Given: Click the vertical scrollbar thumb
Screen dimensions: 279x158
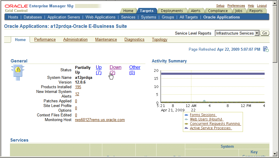Looking at the screenshot, I should coord(275,34).
